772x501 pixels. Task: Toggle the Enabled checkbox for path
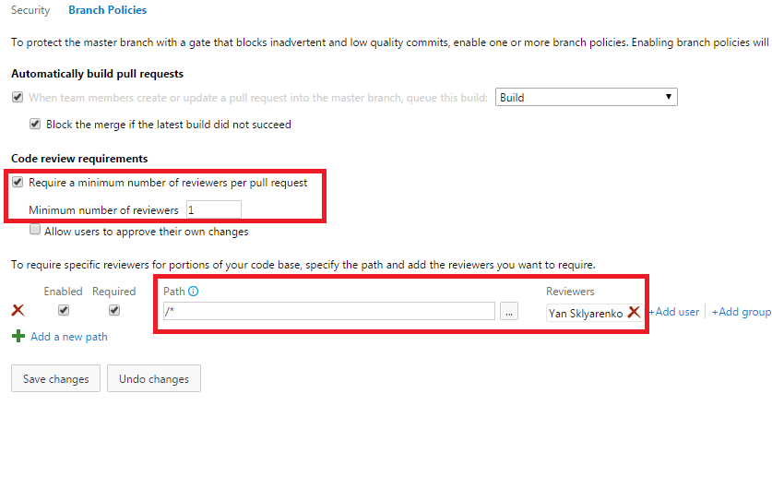click(64, 310)
